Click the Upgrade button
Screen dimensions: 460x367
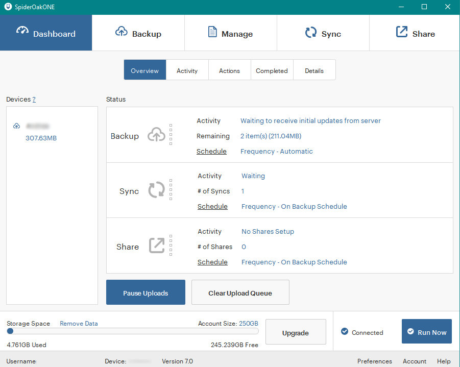(296, 332)
